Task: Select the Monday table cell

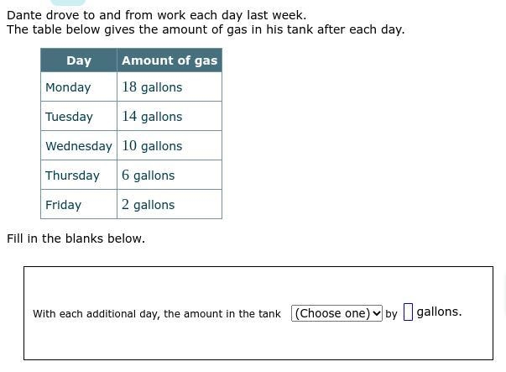Action: coord(79,86)
